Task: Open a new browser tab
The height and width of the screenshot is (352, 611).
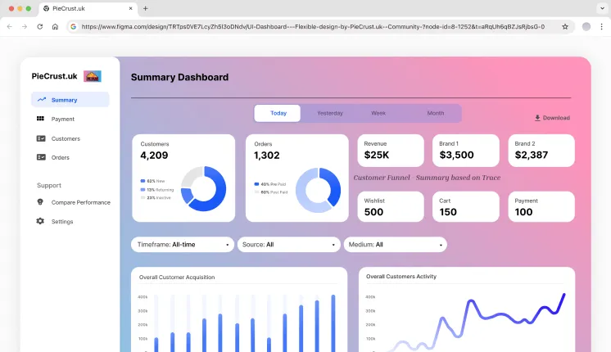Action: click(x=145, y=8)
